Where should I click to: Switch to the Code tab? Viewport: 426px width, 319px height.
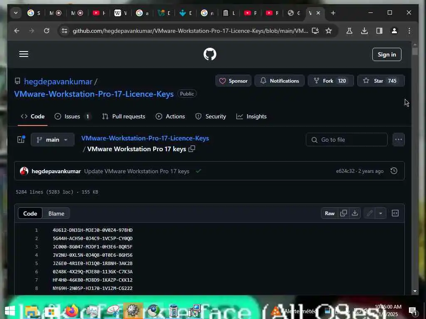[32, 116]
